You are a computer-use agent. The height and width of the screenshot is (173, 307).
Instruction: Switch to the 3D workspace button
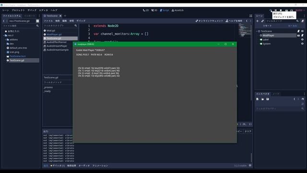pos(154,10)
